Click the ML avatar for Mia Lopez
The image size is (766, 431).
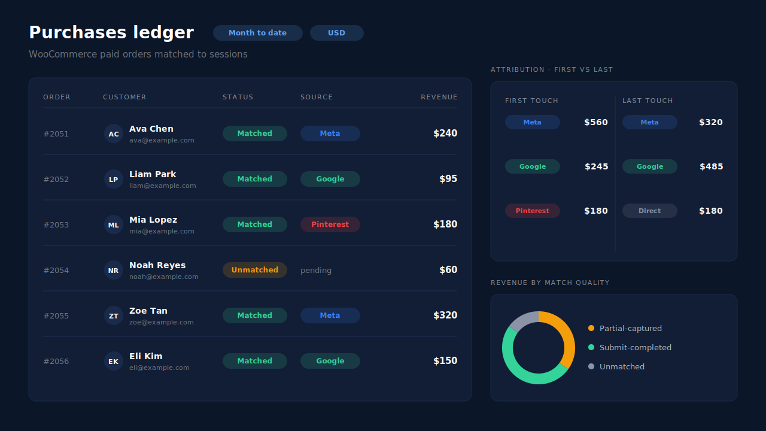pos(114,224)
